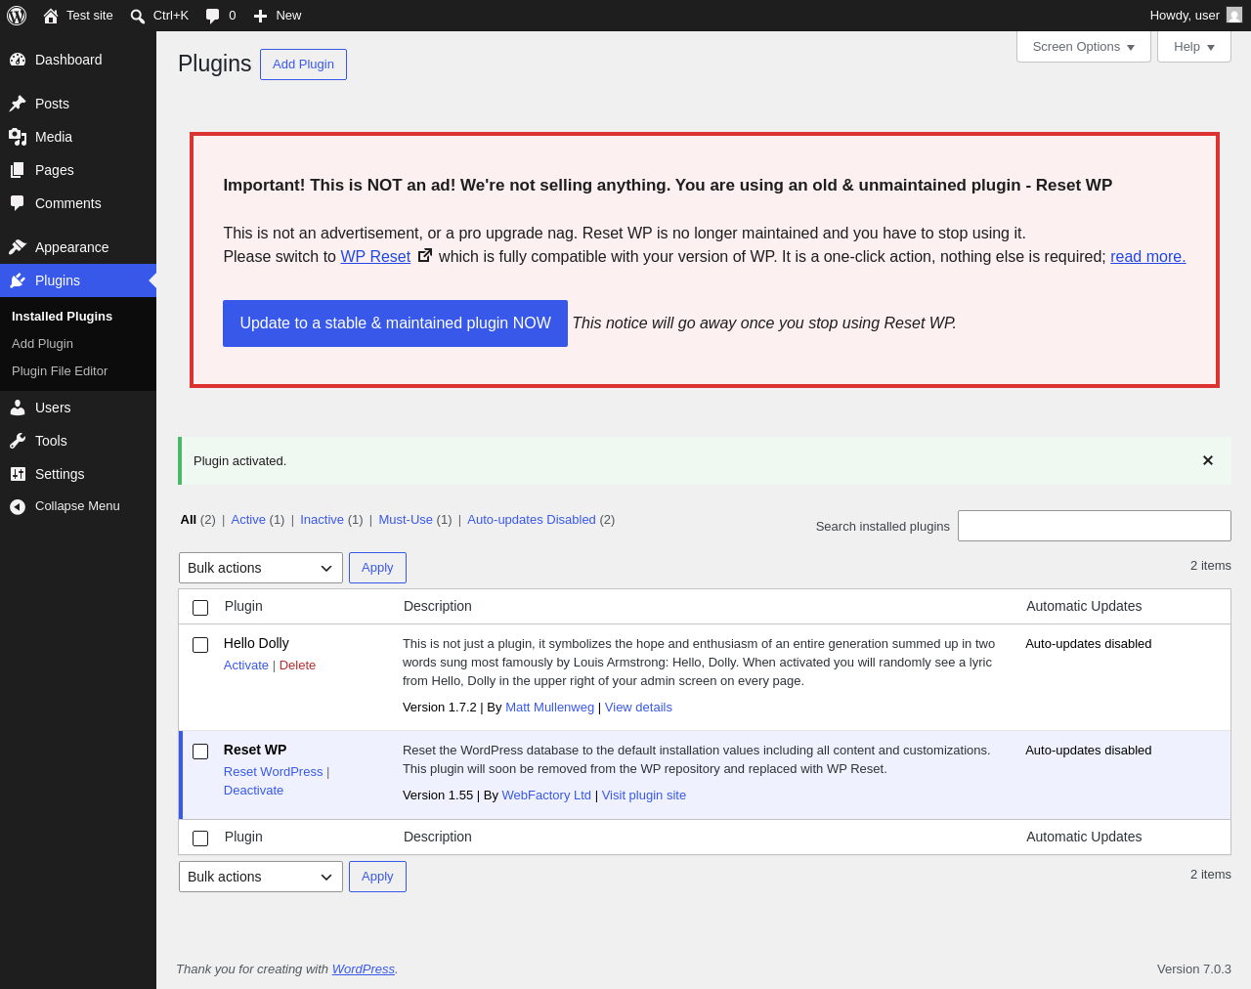
Task: Open the comments bubble icon in admin bar
Action: point(213,16)
